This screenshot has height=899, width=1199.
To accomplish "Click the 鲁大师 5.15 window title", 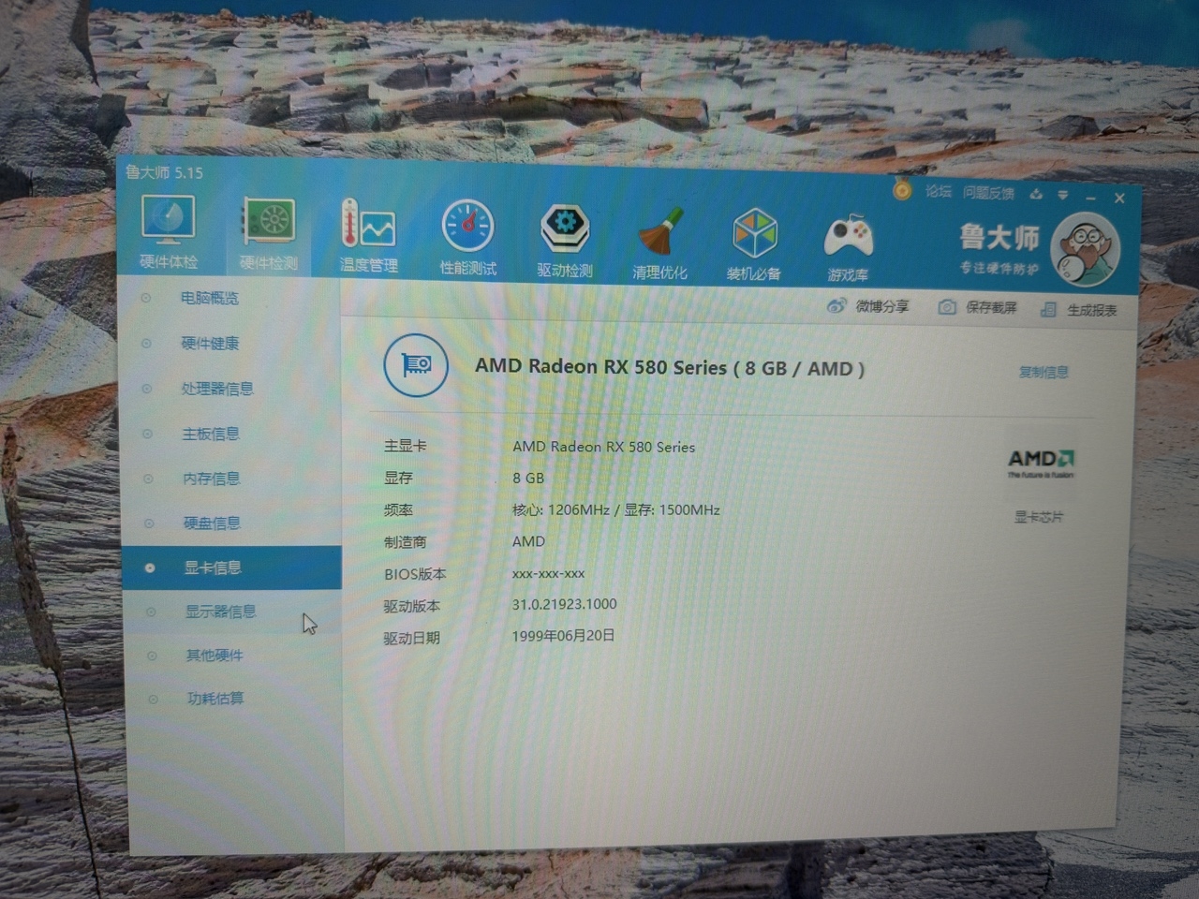I will coord(164,172).
